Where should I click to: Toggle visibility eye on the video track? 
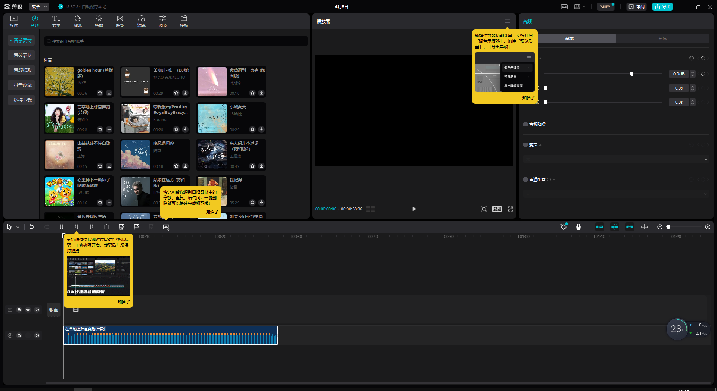(x=28, y=310)
